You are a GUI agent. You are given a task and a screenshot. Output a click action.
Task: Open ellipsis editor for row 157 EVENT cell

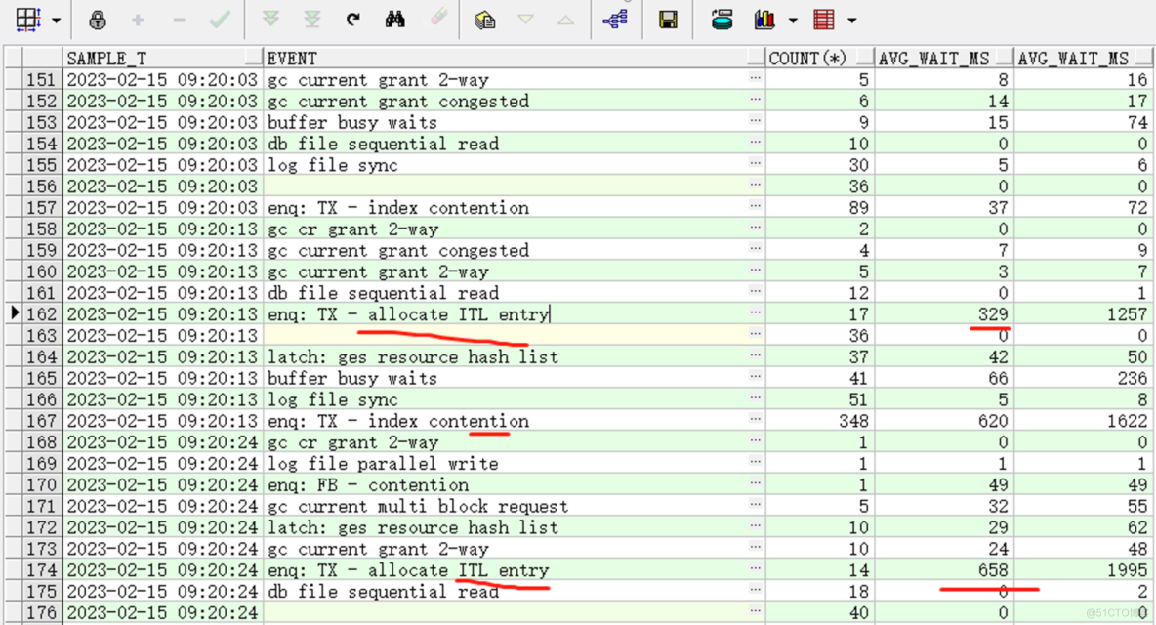click(x=755, y=206)
